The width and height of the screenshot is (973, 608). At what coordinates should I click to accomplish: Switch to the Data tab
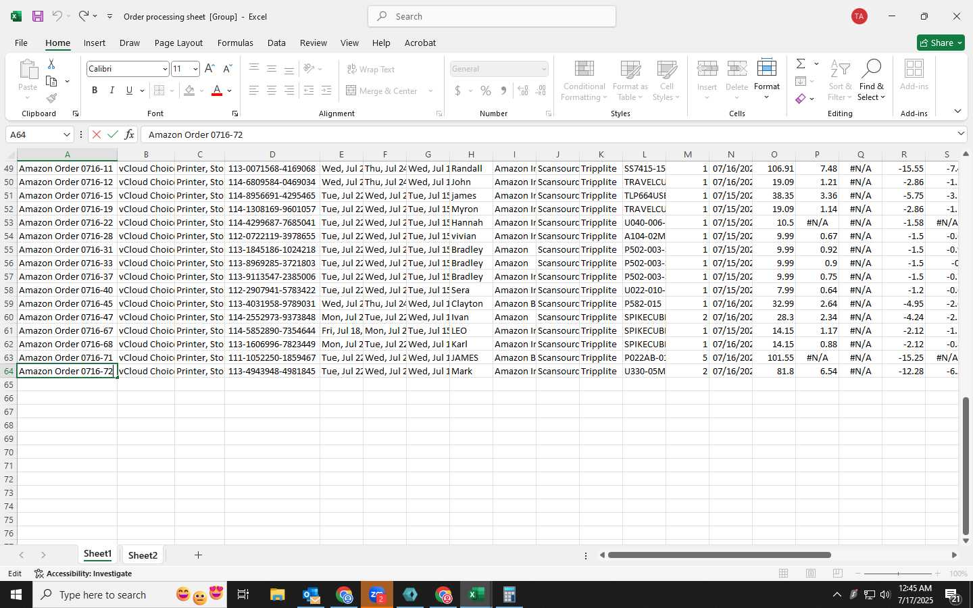tap(276, 43)
